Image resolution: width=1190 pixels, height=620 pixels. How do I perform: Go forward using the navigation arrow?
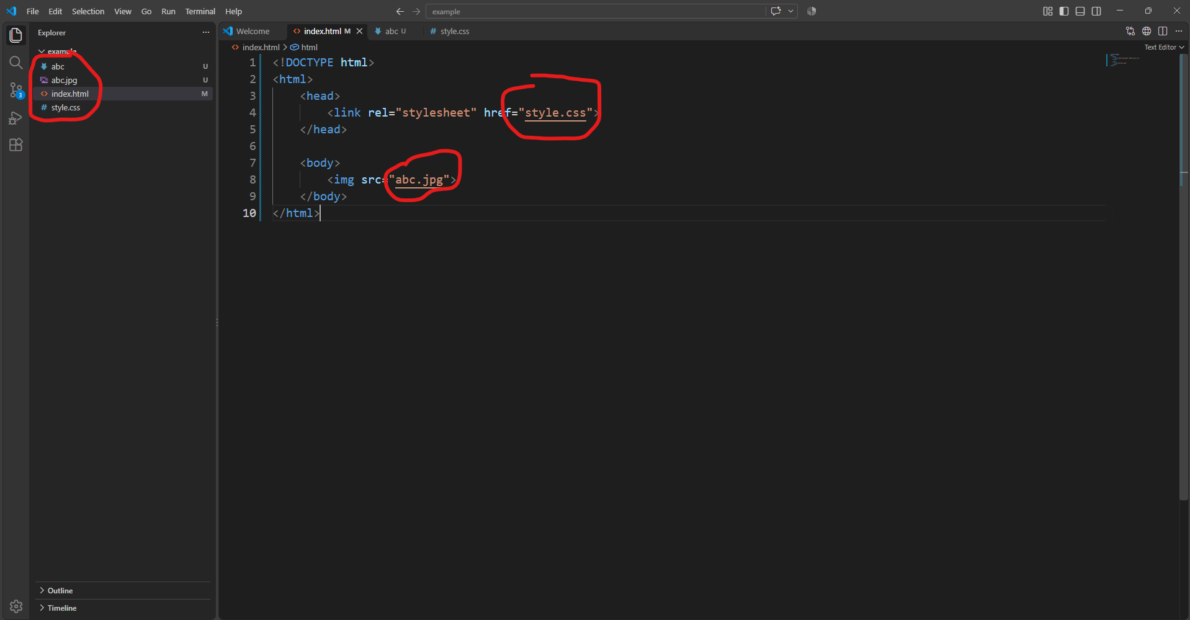point(416,11)
